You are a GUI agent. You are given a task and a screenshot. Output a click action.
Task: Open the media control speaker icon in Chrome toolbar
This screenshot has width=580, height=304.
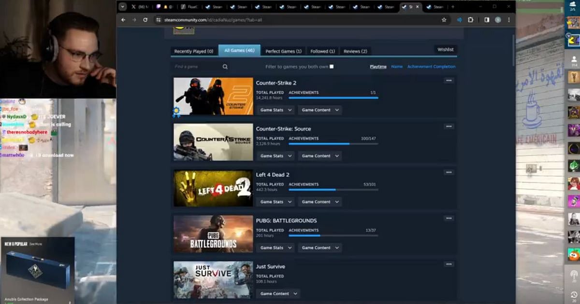coord(459,20)
